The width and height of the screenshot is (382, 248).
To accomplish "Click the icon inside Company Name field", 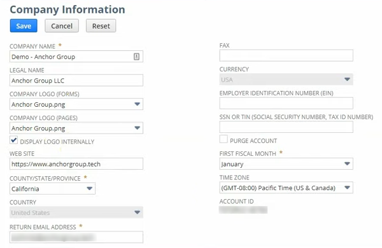I will pyautogui.click(x=136, y=57).
